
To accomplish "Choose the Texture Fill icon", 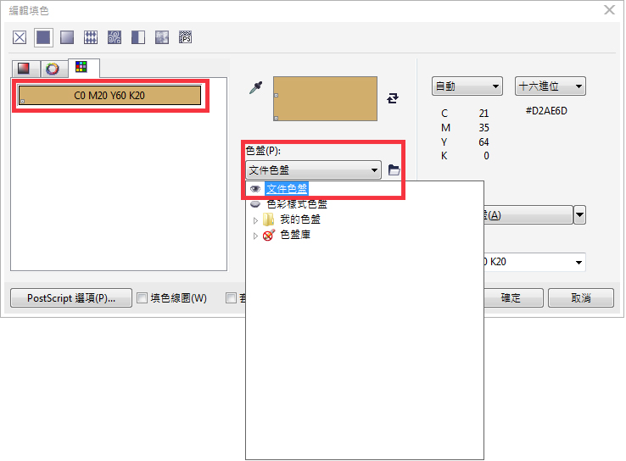I will click(162, 37).
